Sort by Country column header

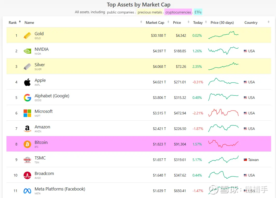click(x=251, y=23)
